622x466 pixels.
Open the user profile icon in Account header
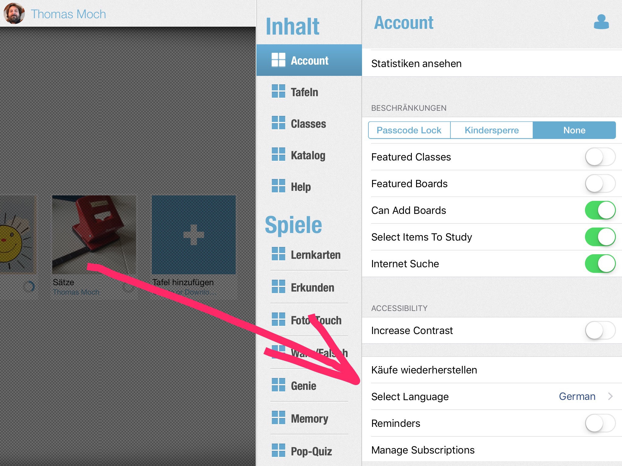(x=601, y=22)
